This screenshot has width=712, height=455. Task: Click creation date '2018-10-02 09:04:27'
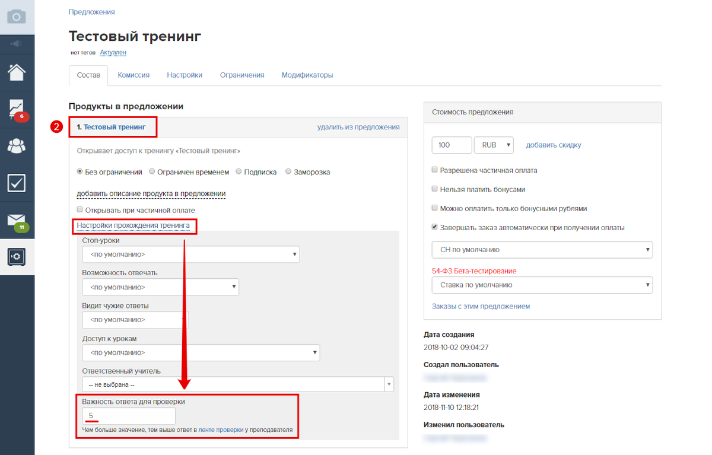pos(456,347)
